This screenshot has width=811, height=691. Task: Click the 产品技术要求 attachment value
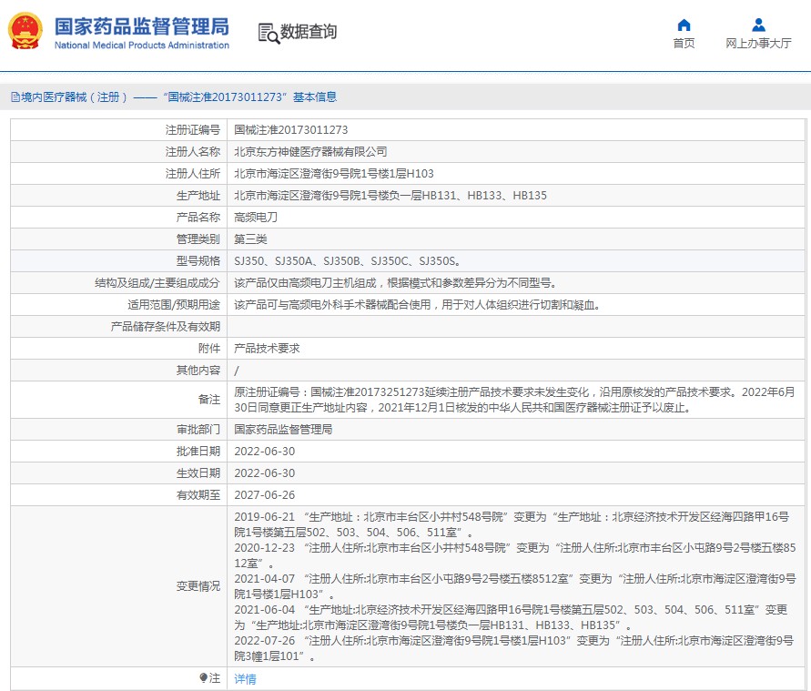(267, 348)
